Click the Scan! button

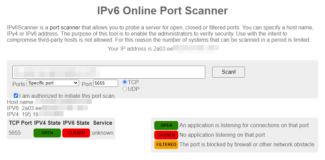click(x=228, y=72)
